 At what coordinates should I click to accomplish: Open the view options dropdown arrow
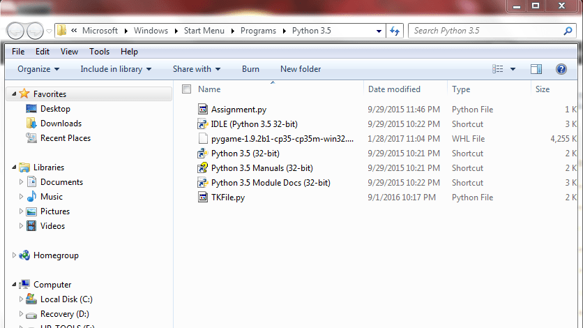coord(513,69)
